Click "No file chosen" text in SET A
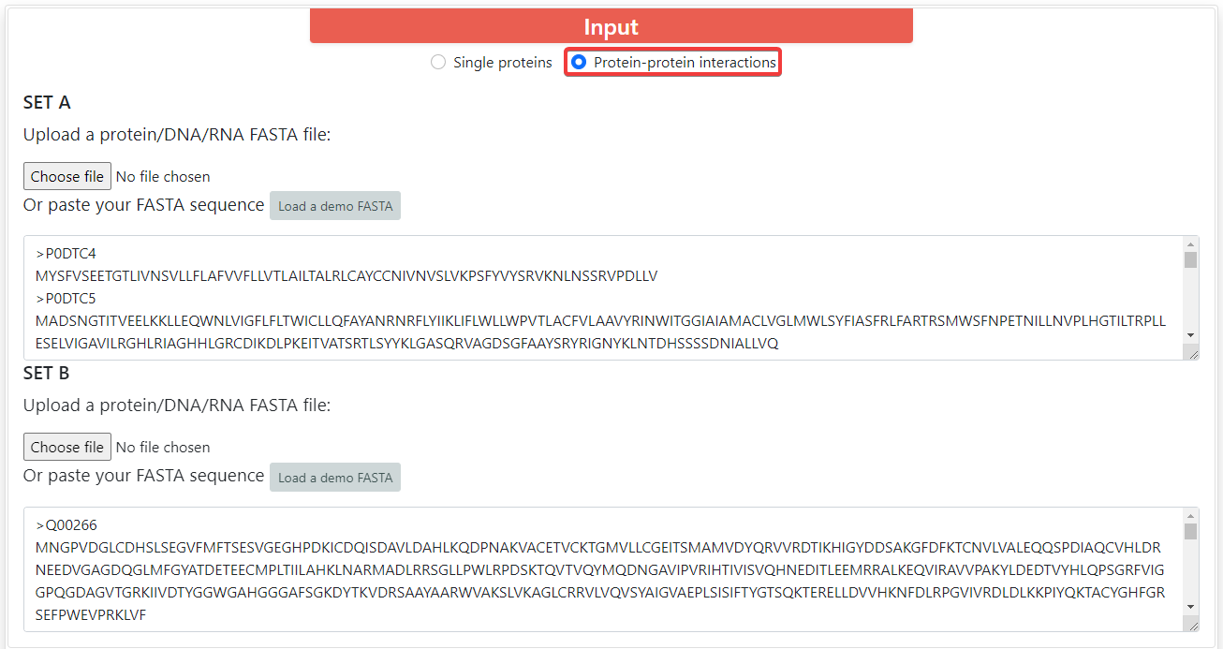This screenshot has height=649, width=1223. [163, 176]
